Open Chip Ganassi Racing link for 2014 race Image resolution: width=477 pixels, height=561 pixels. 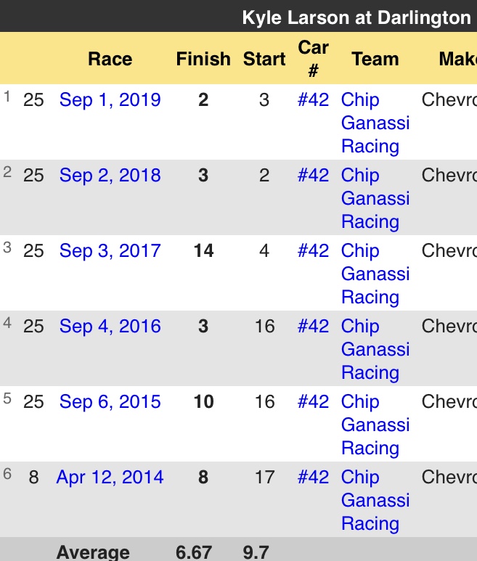375,500
